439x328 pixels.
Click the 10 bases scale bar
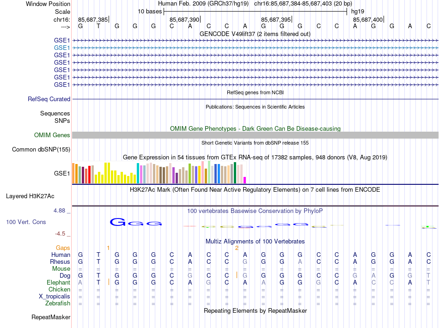click(255, 11)
